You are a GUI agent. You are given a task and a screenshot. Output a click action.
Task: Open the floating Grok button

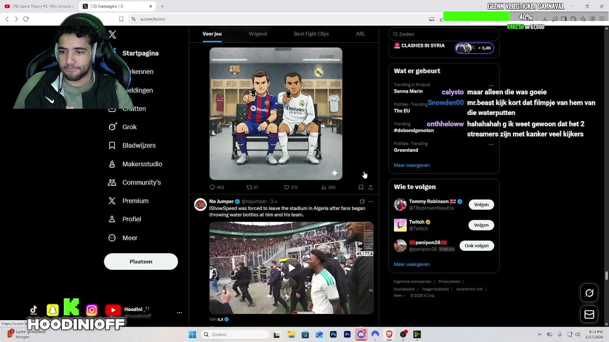coord(589,293)
